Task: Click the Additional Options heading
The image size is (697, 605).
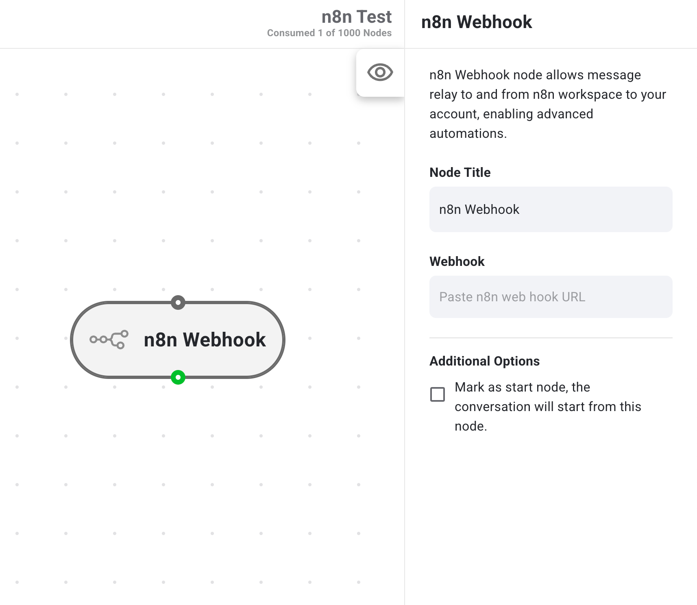Action: click(x=484, y=361)
